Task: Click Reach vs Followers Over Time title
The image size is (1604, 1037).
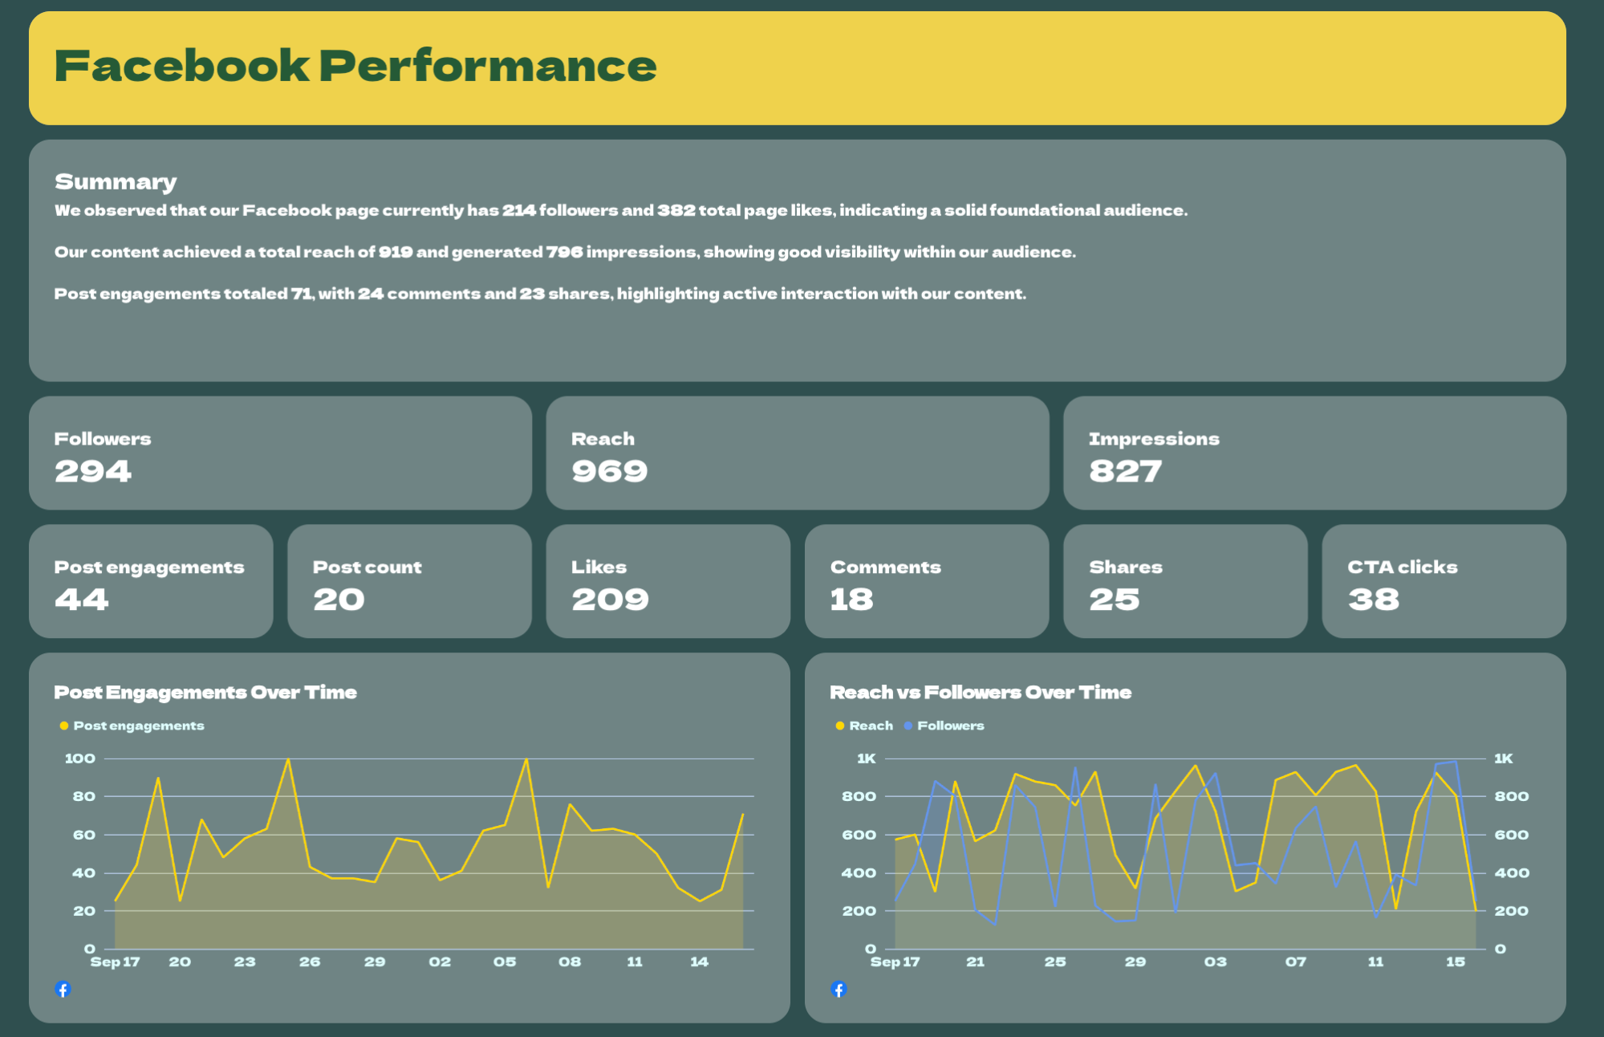Action: pos(980,692)
